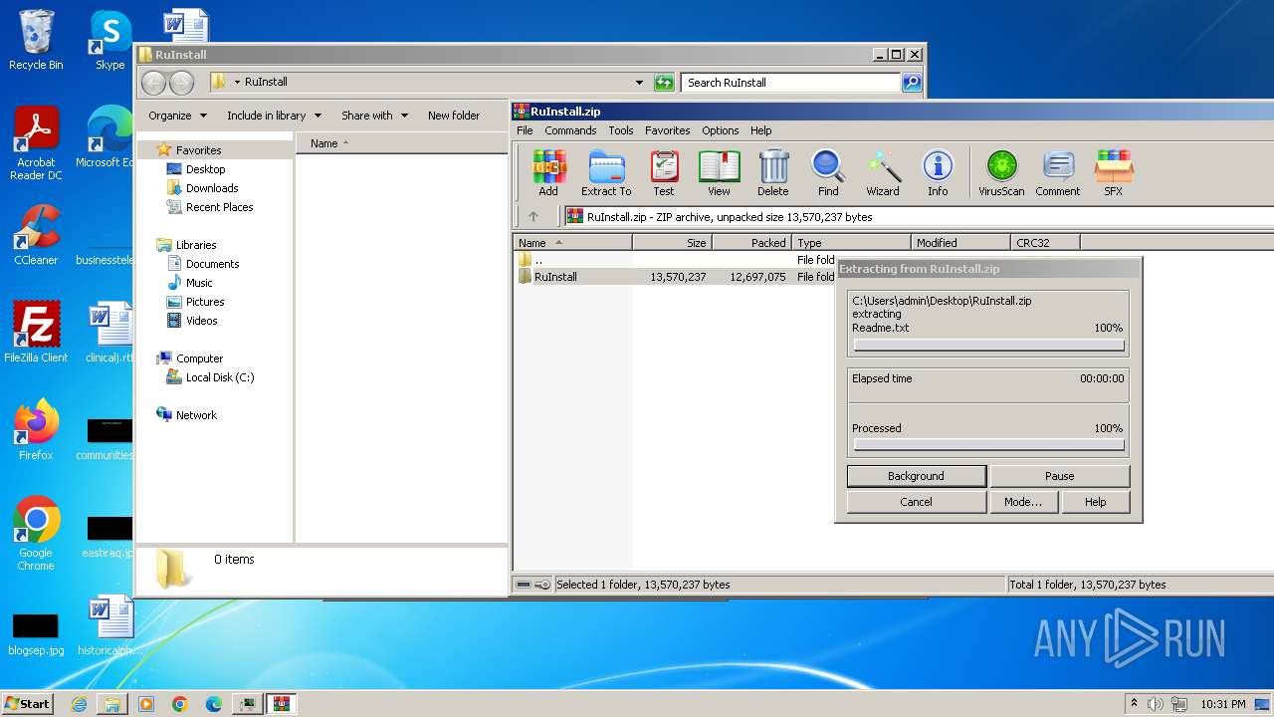The height and width of the screenshot is (717, 1274).
Task: Open the Organize dropdown in Explorer
Action: 177,116
